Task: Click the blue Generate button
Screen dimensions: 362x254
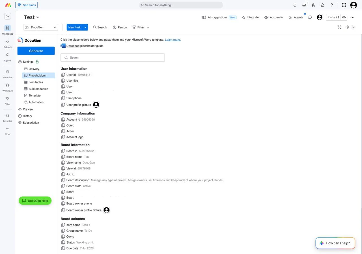Action: click(x=36, y=51)
